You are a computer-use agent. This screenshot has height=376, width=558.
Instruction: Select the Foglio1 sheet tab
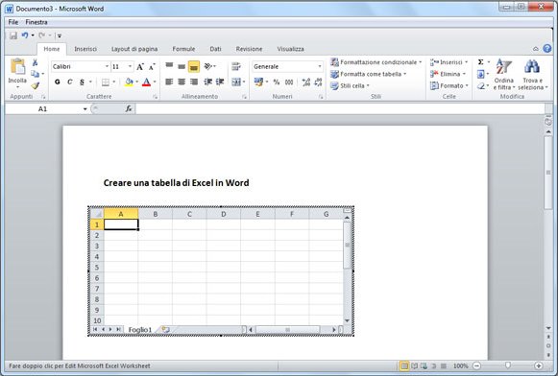click(140, 330)
